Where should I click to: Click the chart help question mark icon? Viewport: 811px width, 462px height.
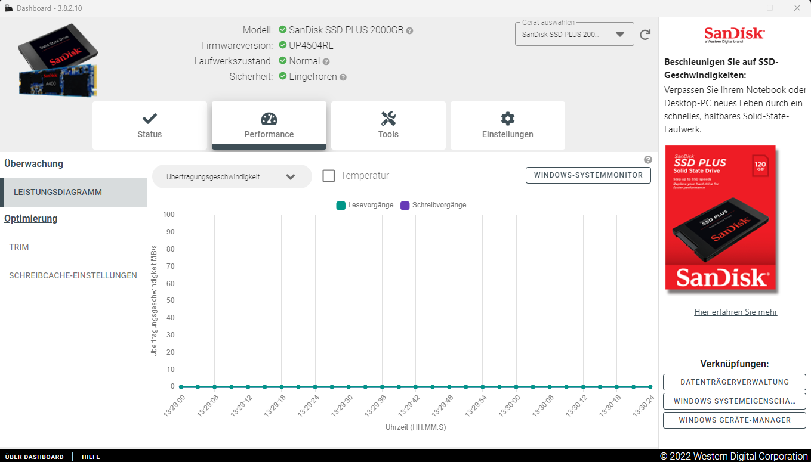pos(648,160)
